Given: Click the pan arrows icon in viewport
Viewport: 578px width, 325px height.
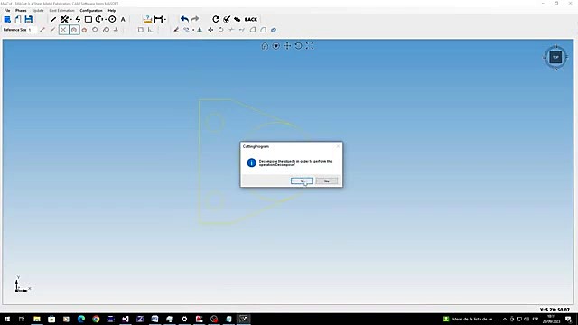Looking at the screenshot, I should pyautogui.click(x=287, y=46).
